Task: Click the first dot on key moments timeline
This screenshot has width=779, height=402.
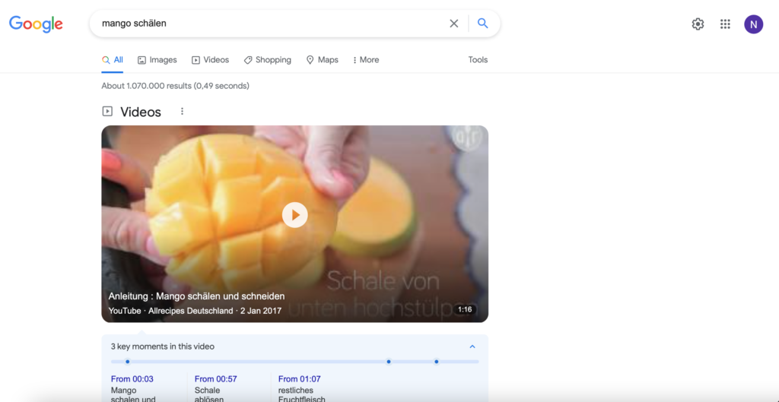Action: pyautogui.click(x=128, y=361)
